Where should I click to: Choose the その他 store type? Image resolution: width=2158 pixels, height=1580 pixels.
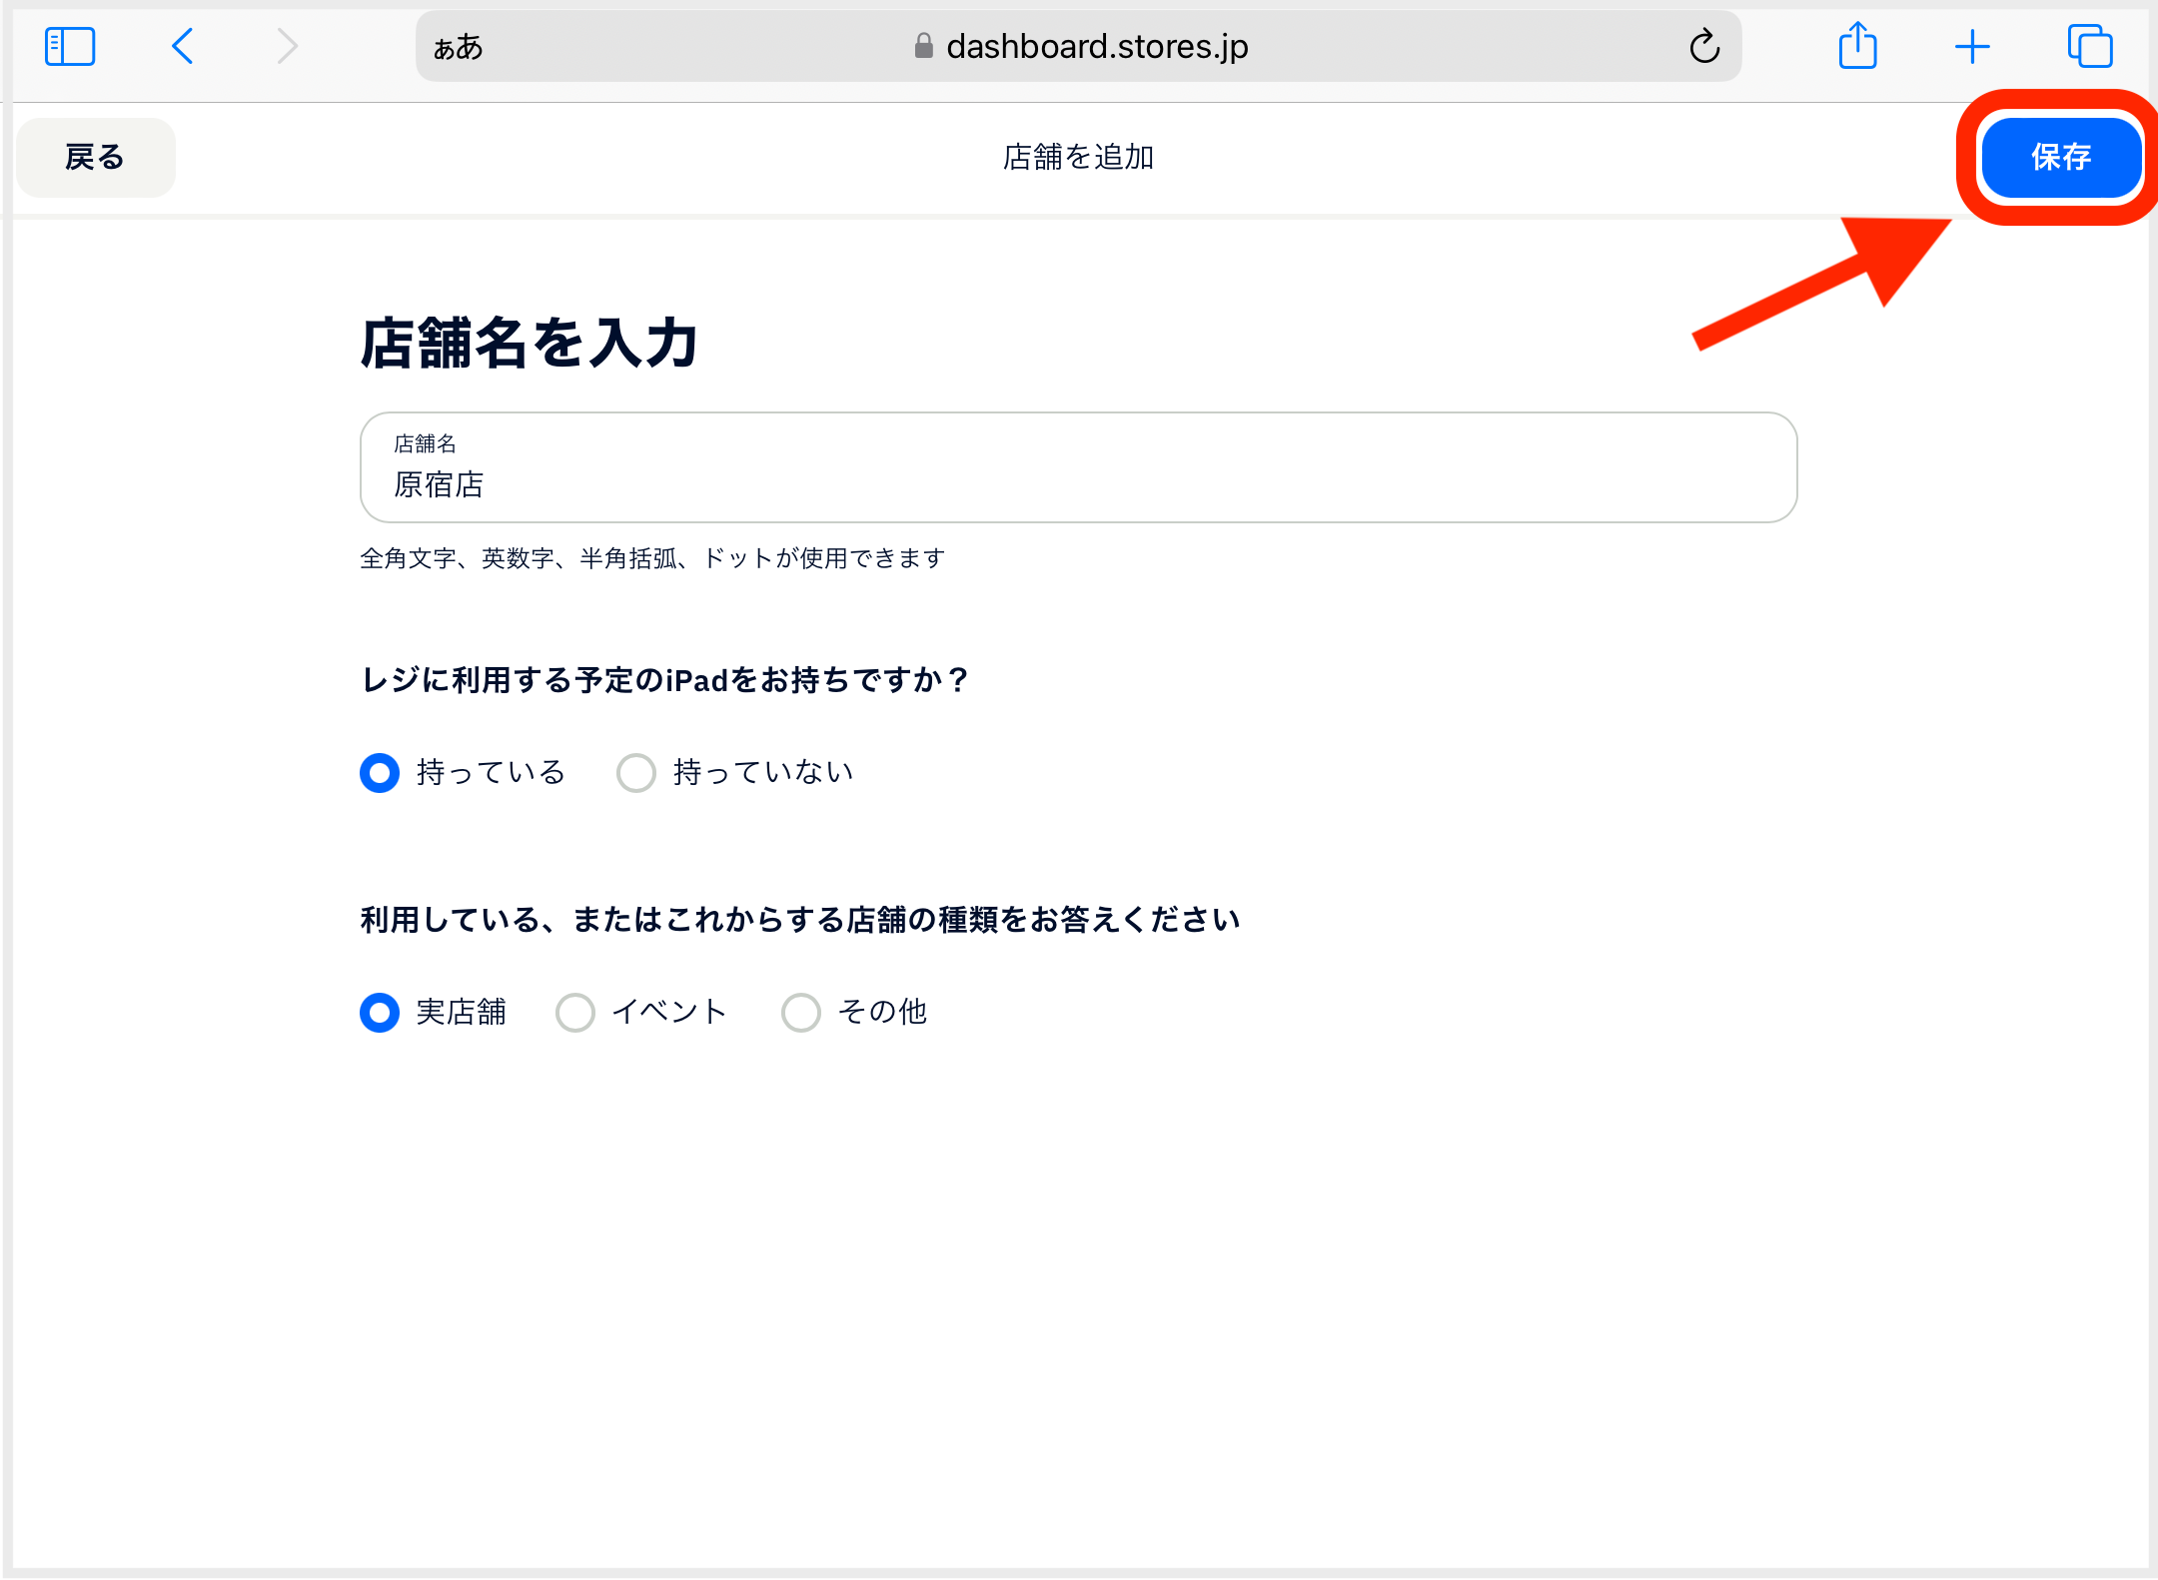pos(801,1013)
